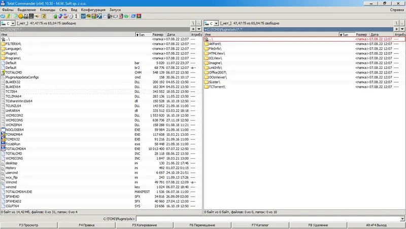Click the 7z SFX toolbar icon
406x229 pixels.
(26, 16)
